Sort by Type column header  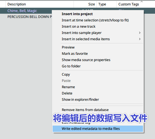107,4
